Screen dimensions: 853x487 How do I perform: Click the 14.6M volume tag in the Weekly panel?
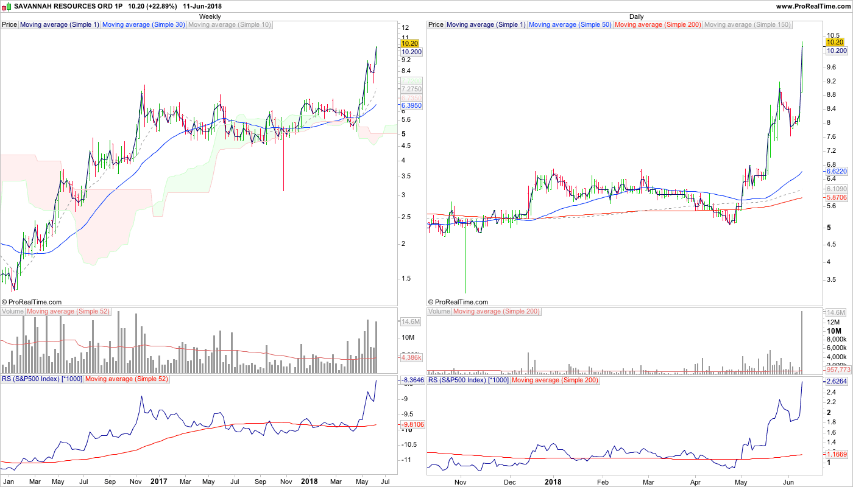(409, 321)
